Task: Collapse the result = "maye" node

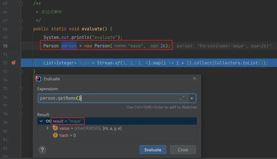Action: pos(41,121)
